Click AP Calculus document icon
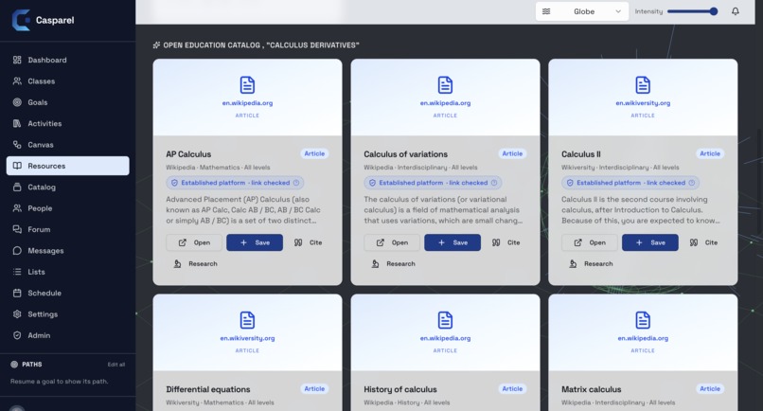 (x=247, y=84)
